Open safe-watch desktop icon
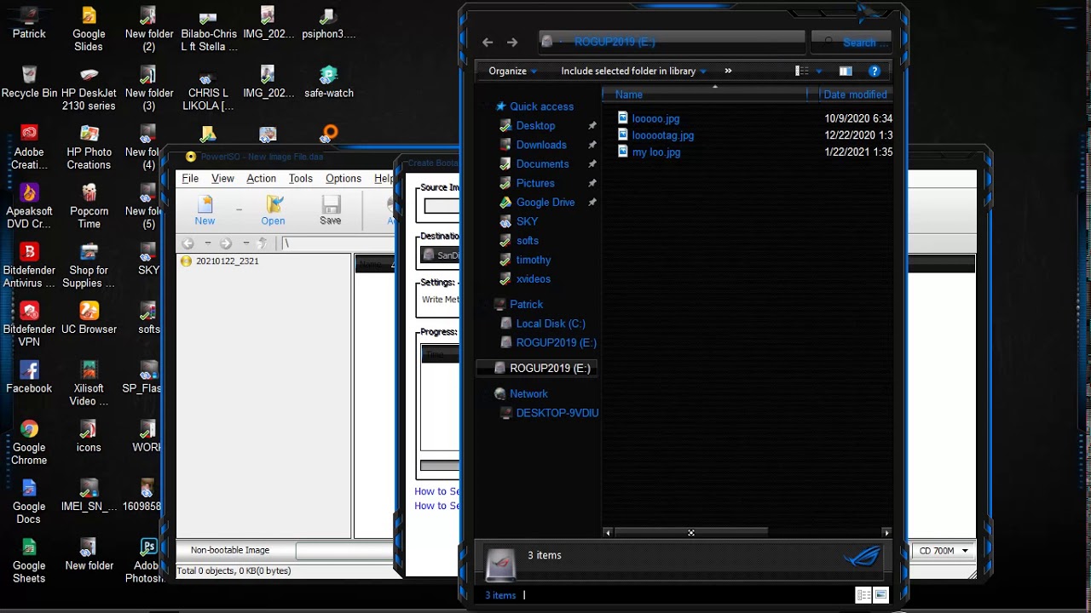The width and height of the screenshot is (1091, 613). coord(329,83)
